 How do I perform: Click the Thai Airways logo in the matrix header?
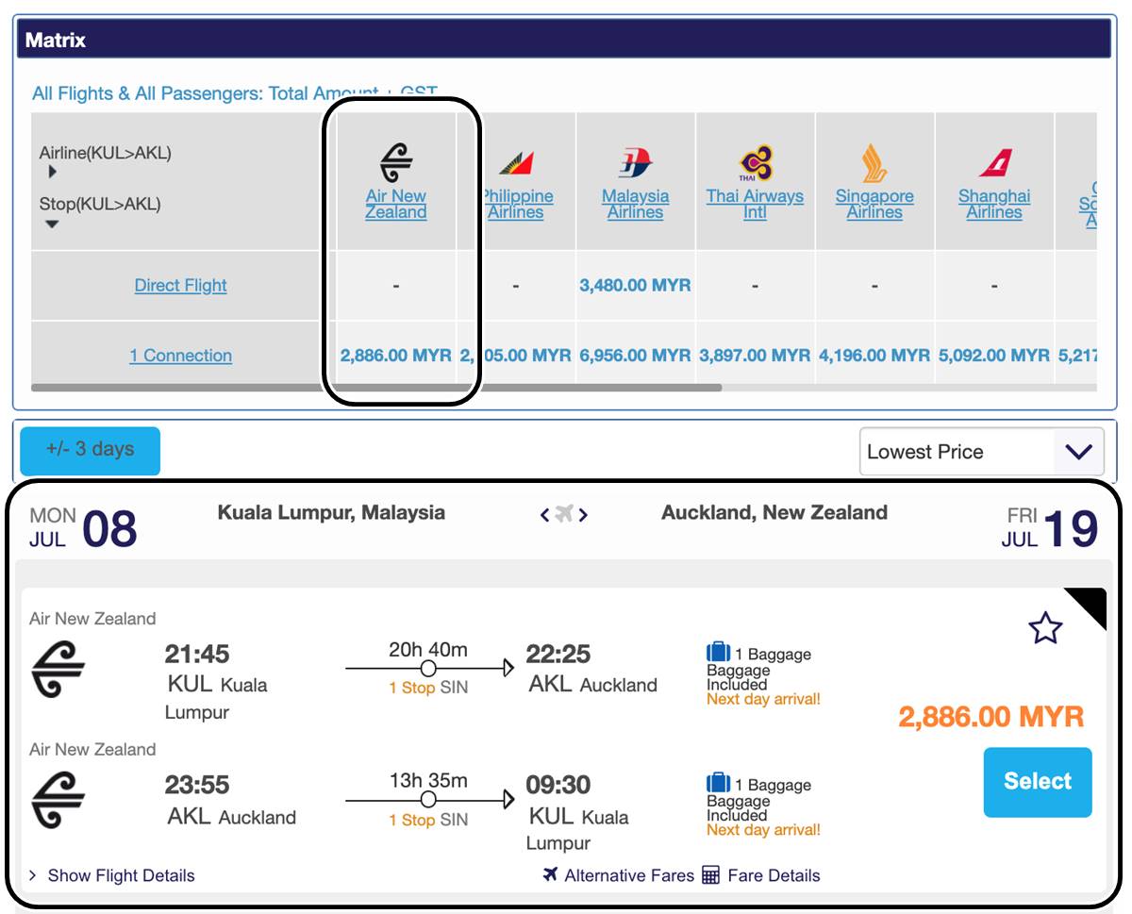[756, 163]
